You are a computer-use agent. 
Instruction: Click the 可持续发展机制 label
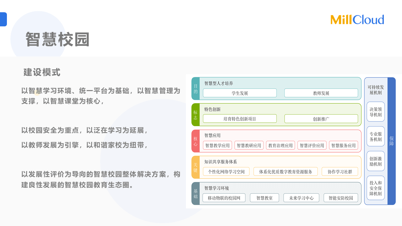click(376, 90)
